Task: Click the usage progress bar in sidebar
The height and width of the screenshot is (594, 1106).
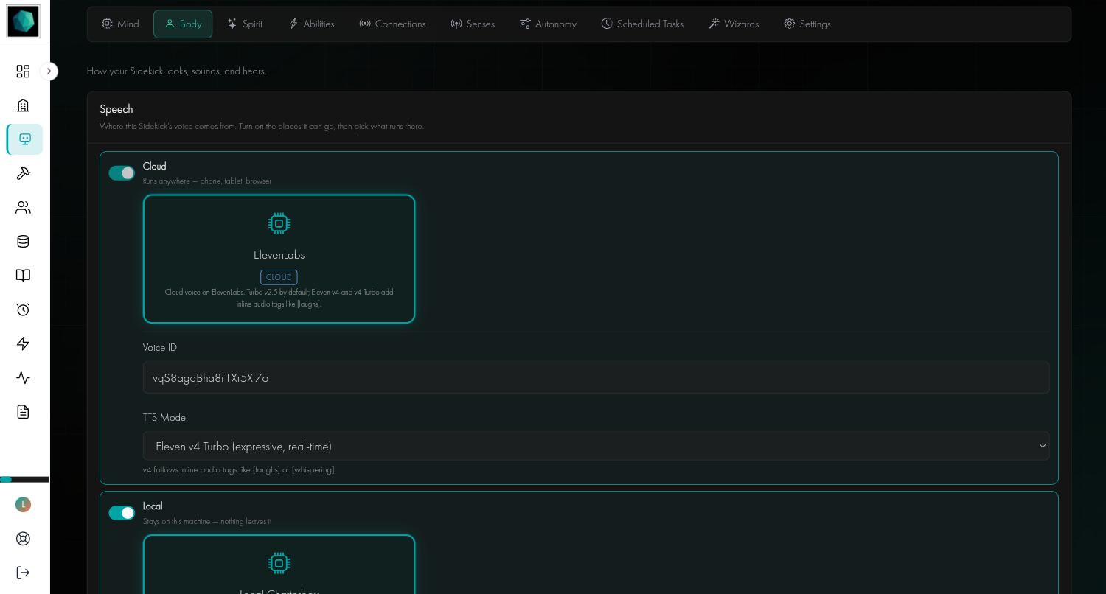Action: click(x=24, y=480)
